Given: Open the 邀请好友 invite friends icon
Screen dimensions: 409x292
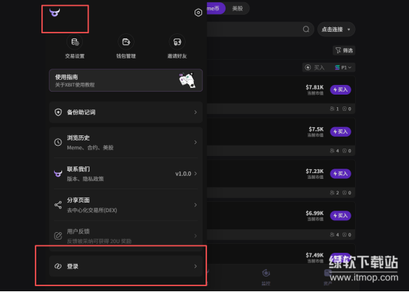Looking at the screenshot, I should pyautogui.click(x=177, y=42).
